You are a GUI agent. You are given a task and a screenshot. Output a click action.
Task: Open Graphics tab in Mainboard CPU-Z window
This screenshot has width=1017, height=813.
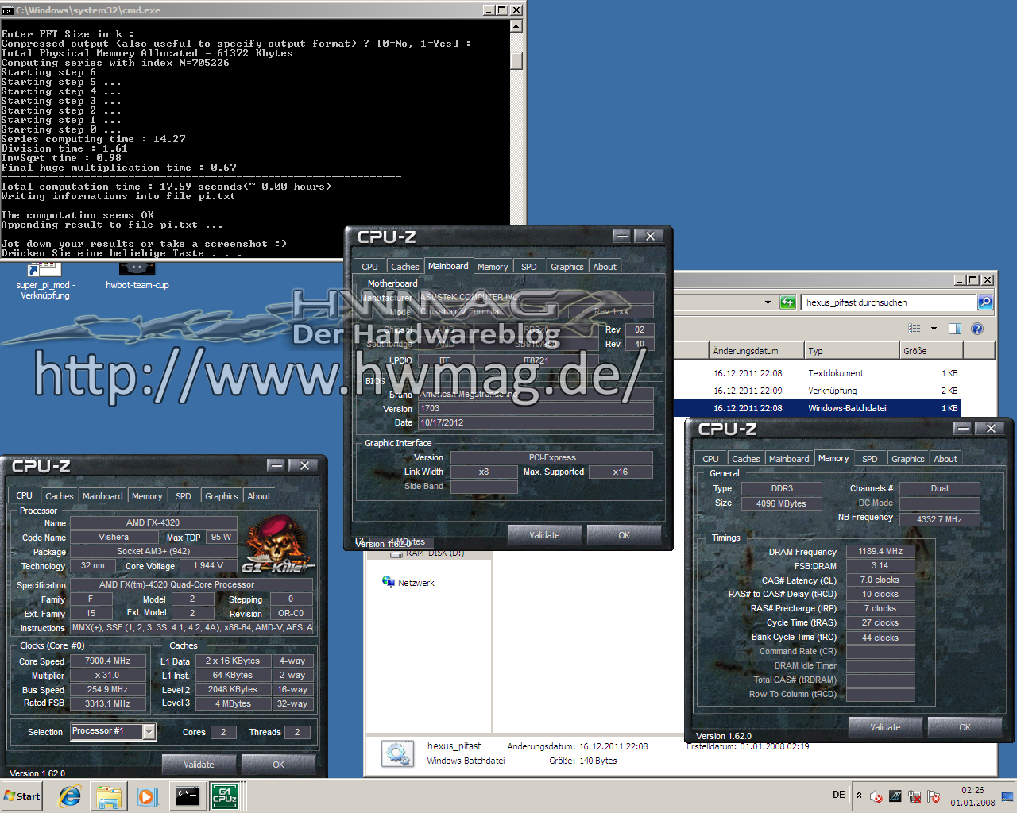[567, 267]
